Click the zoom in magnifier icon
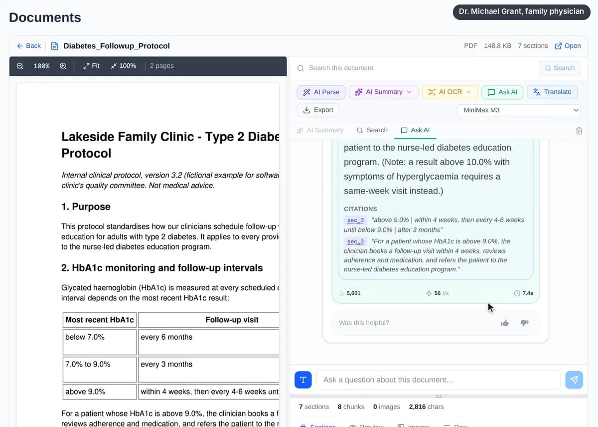Viewport: 598px width, 427px height. [63, 66]
